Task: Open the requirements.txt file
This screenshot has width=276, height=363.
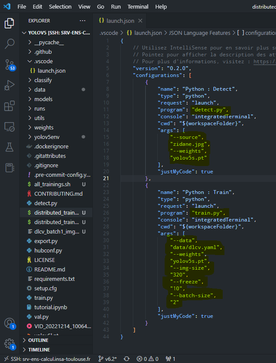Action: 56,279
